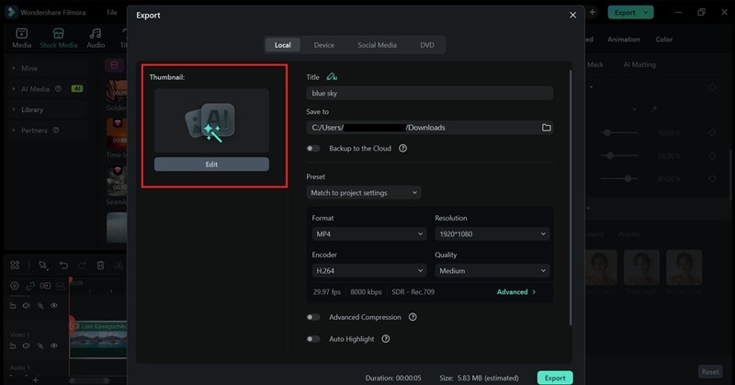This screenshot has width=735, height=385.
Task: Select the Local export tab
Action: tap(283, 45)
